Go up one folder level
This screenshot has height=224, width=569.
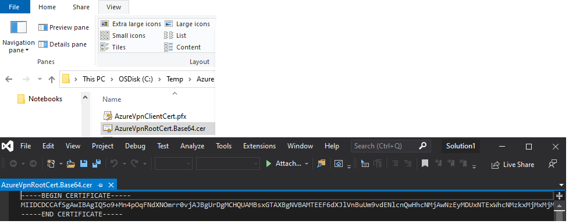(52, 79)
